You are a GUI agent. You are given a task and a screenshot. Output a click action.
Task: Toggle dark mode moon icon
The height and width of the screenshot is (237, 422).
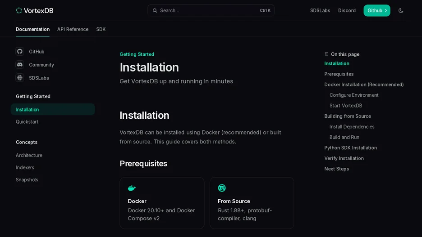pos(401,10)
